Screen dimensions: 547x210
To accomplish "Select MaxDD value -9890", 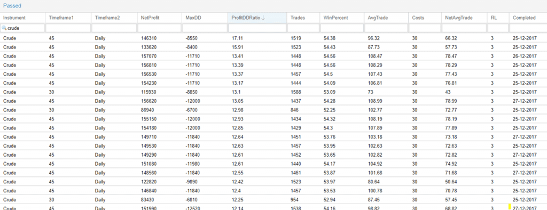I will coord(192,181).
